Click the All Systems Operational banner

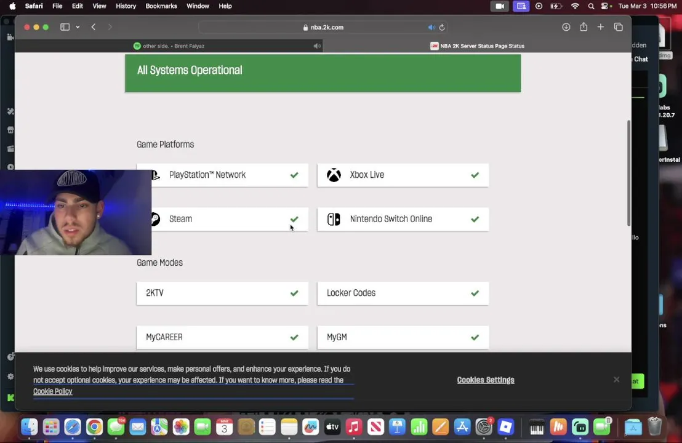323,73
